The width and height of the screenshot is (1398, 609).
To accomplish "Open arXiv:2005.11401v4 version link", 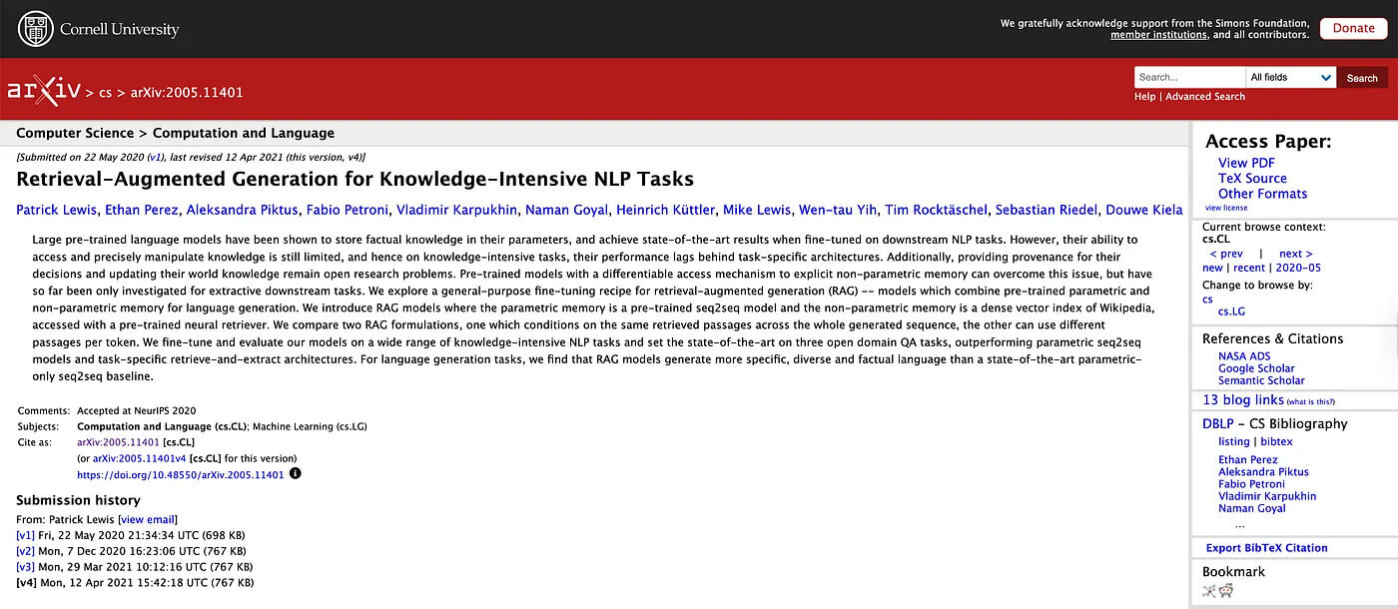I will tap(139, 458).
